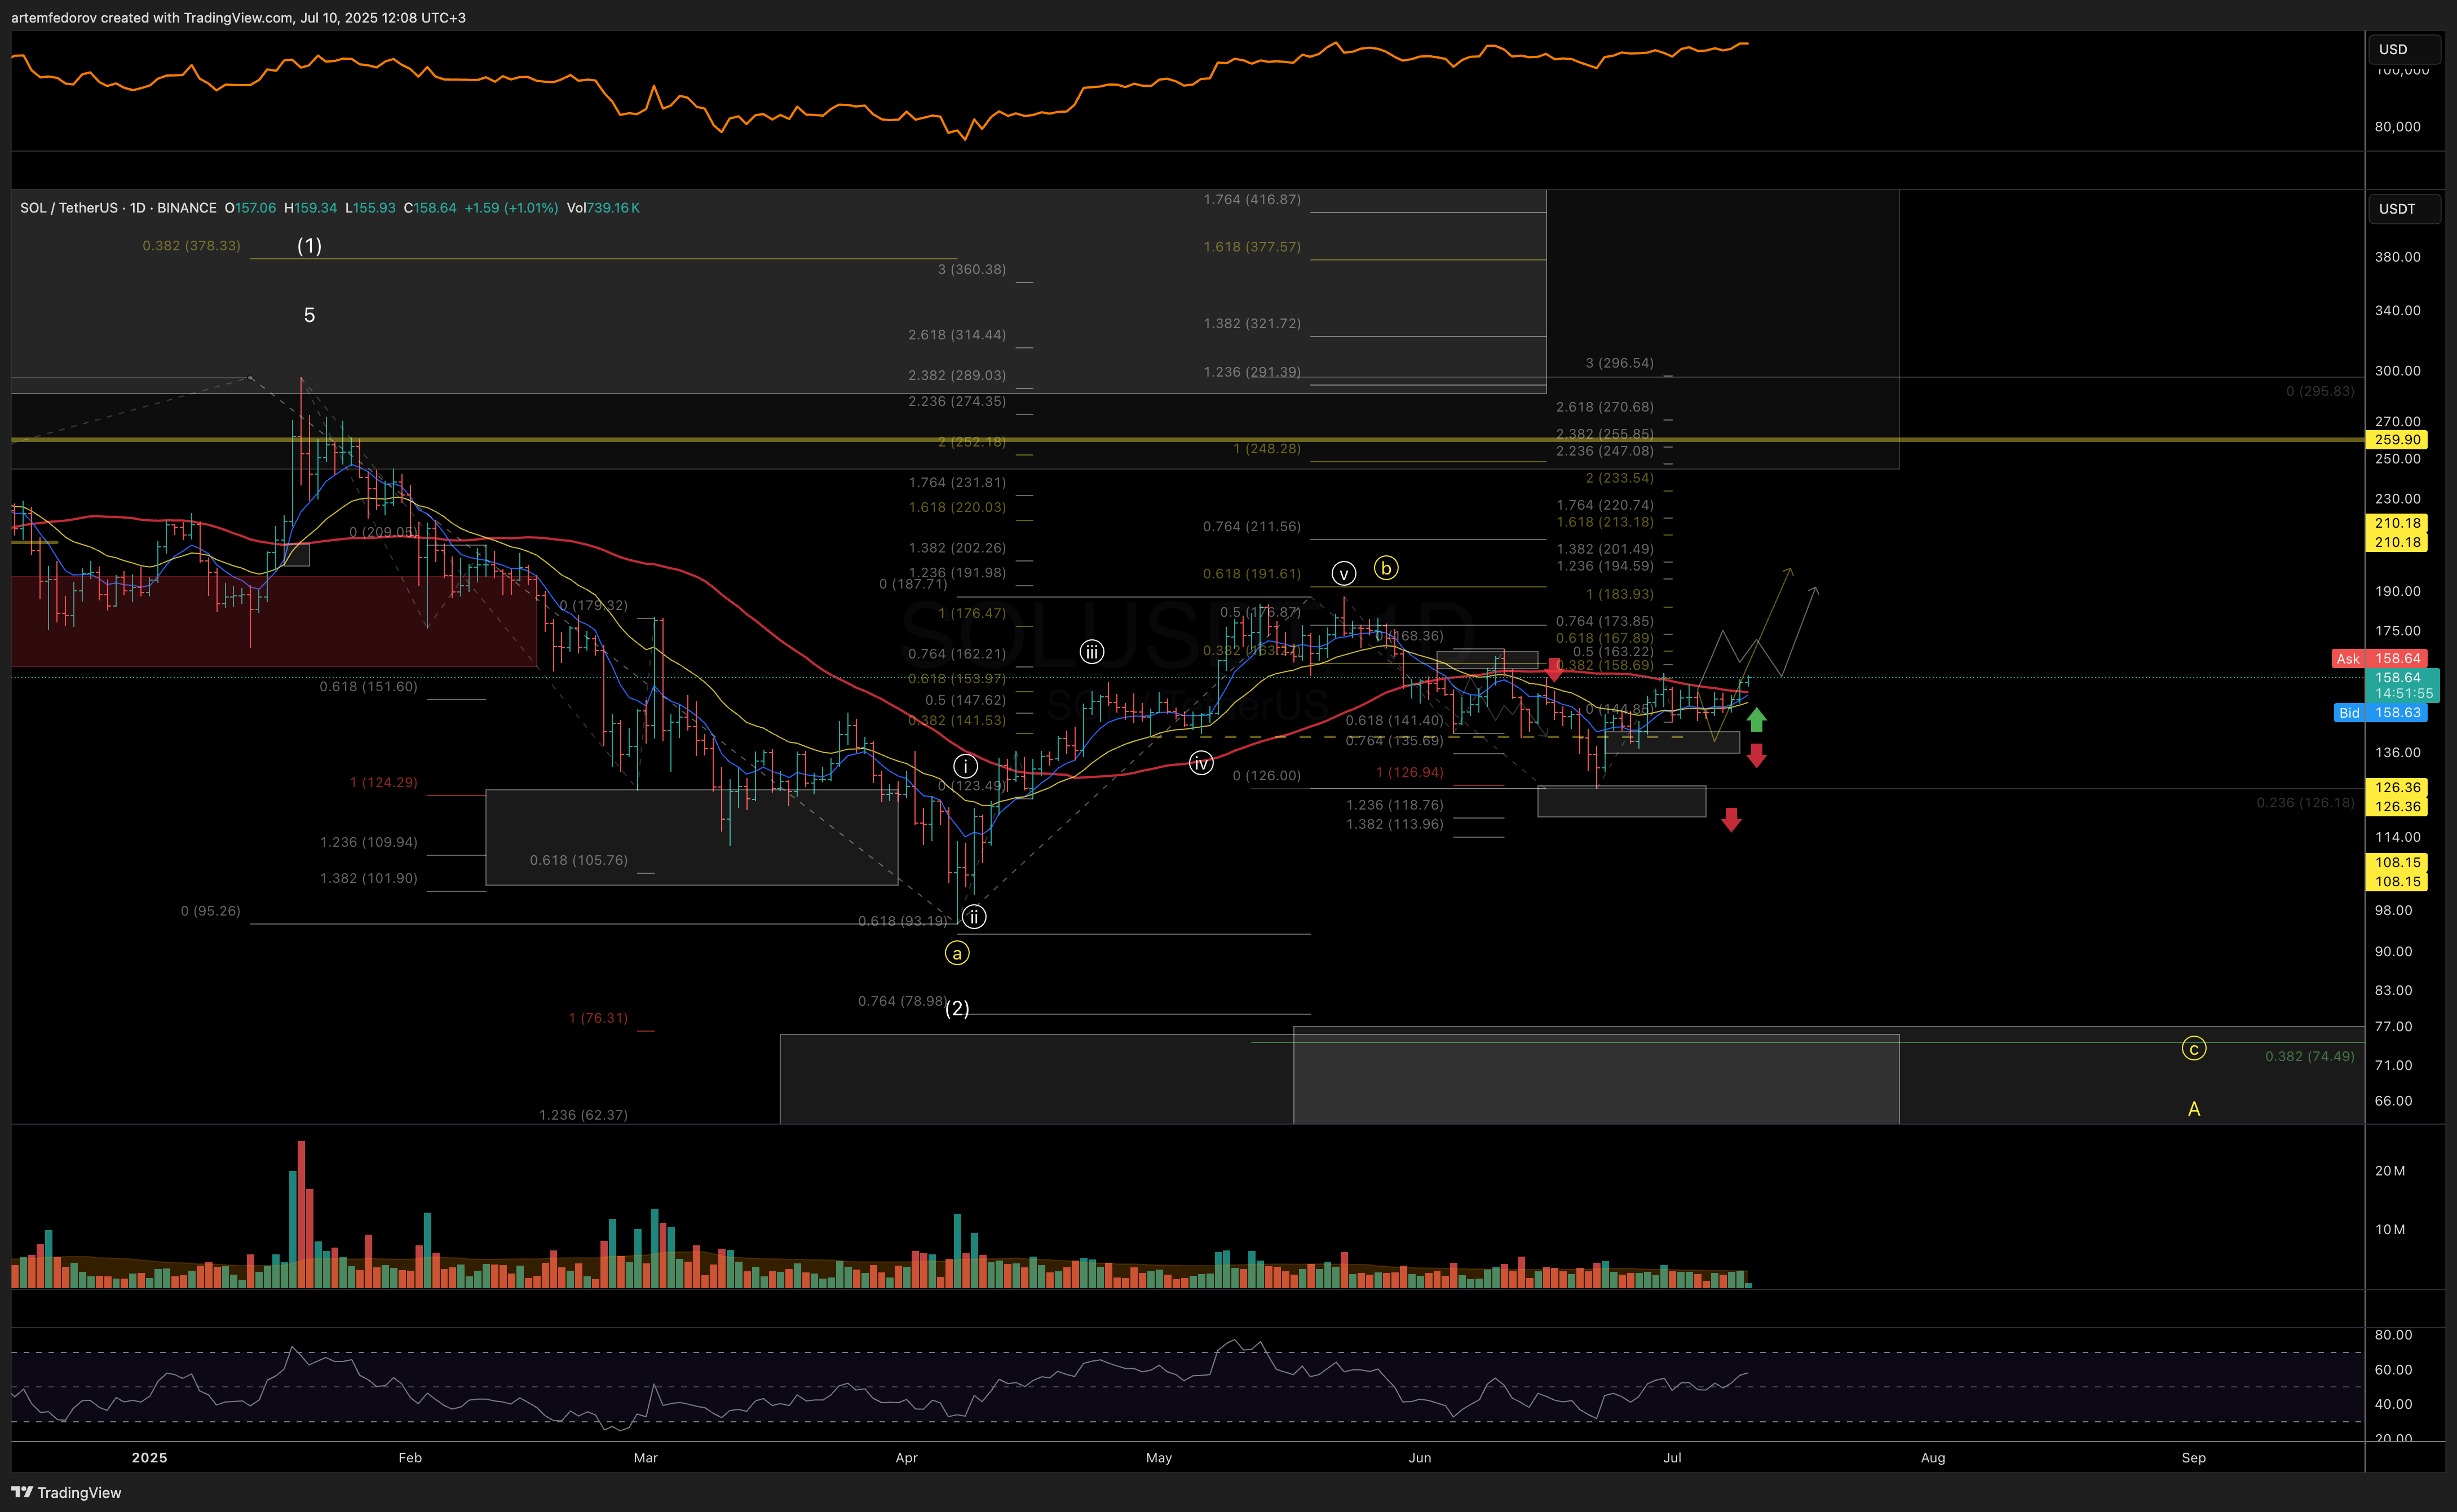
Task: Select the circled 'iv' wave label
Action: 1200,763
